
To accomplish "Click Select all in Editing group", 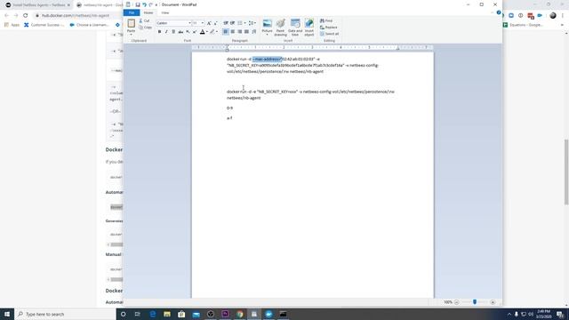I will 330,34.
